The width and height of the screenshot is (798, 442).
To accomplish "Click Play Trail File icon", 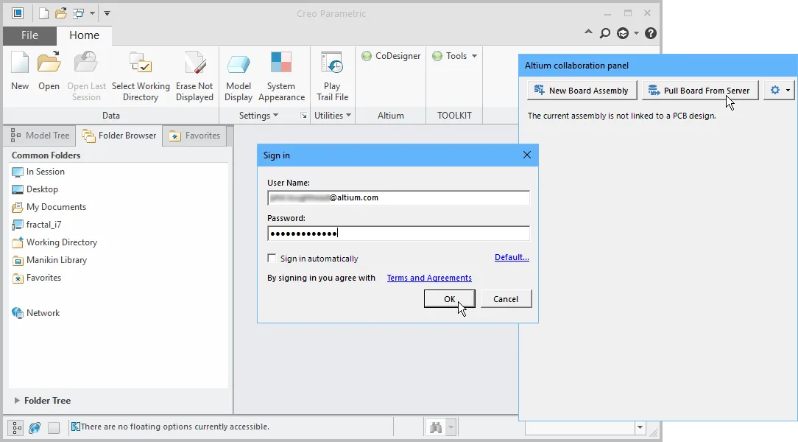I will coord(332,76).
